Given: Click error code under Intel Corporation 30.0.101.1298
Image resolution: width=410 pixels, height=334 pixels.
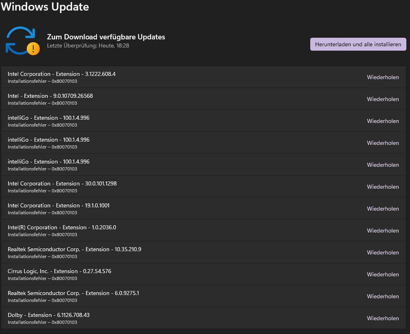Looking at the screenshot, I should (x=42, y=191).
